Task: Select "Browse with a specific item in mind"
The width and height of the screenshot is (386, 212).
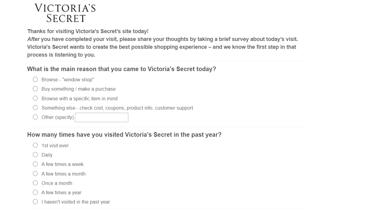Action: 35,98
